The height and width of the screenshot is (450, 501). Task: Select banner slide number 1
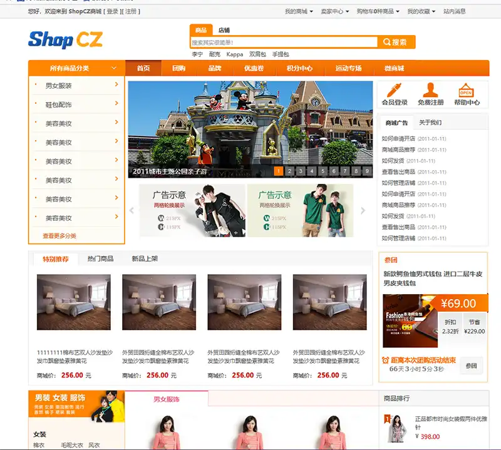click(x=279, y=171)
